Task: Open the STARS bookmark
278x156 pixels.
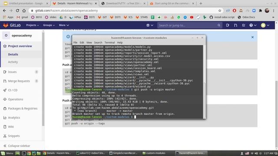Action: (x=142, y=17)
